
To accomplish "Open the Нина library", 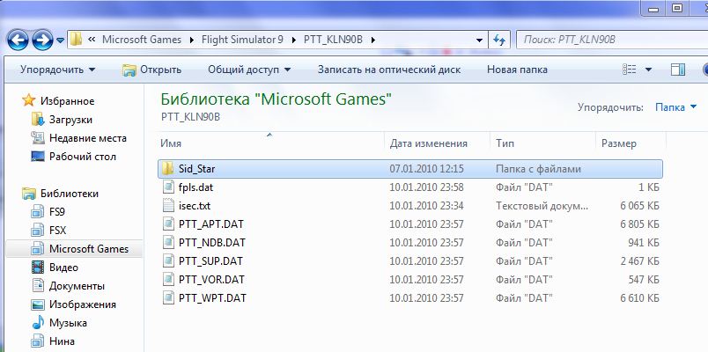I will [62, 341].
